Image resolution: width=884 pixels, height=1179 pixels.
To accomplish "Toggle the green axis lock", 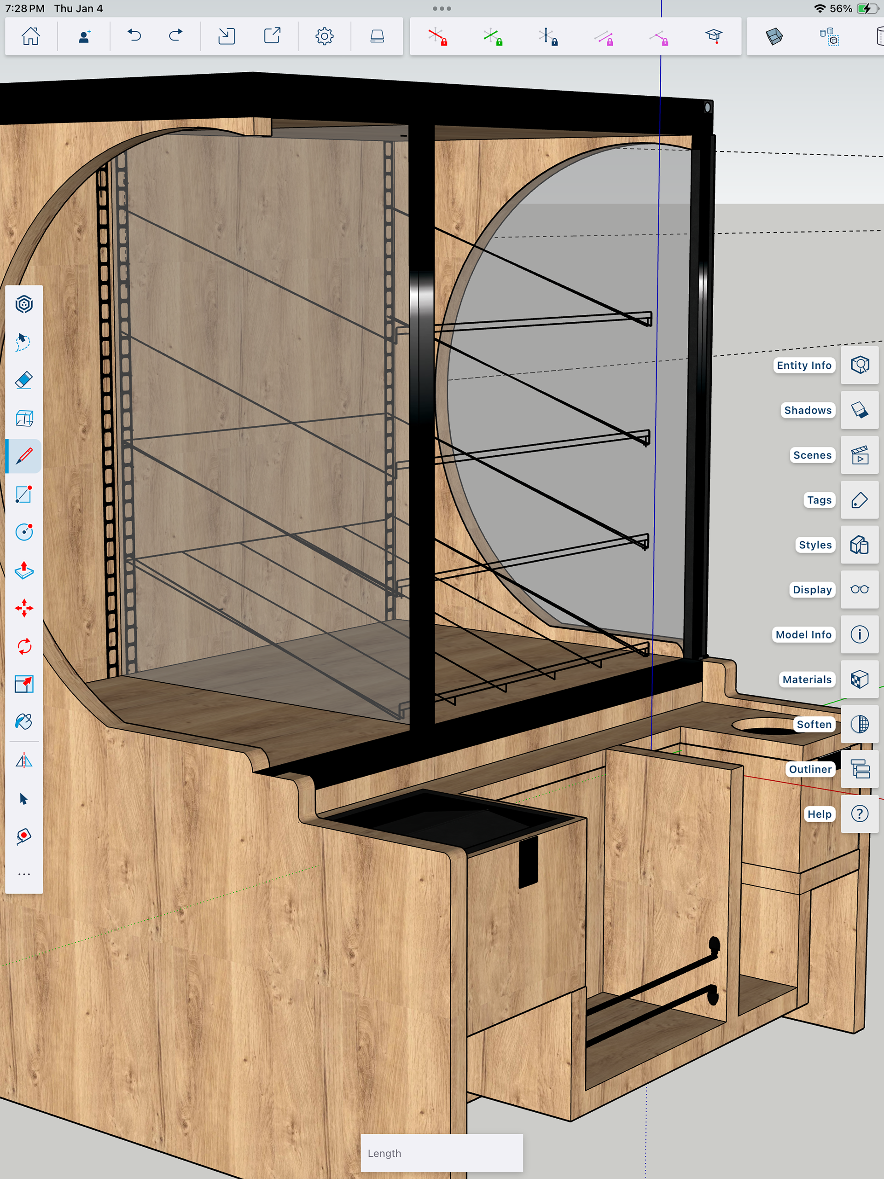I will 493,37.
